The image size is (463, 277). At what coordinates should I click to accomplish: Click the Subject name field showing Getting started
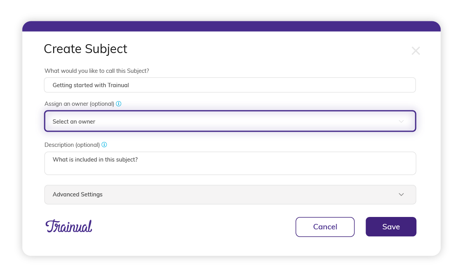tap(230, 85)
